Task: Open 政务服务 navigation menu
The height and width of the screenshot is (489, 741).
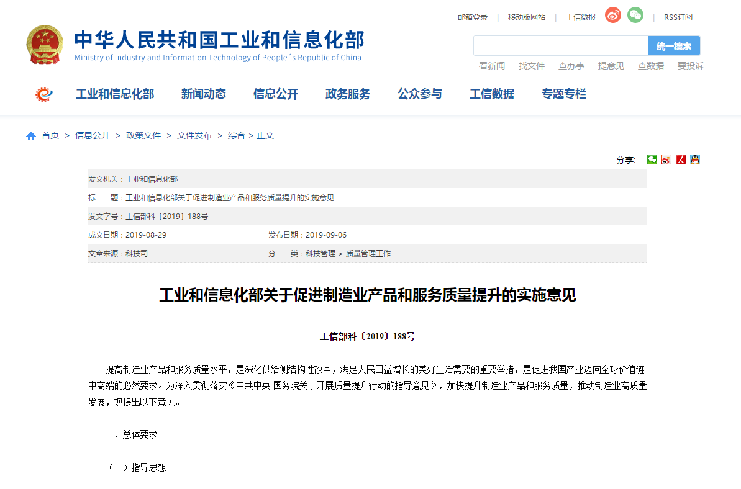Action: click(348, 94)
